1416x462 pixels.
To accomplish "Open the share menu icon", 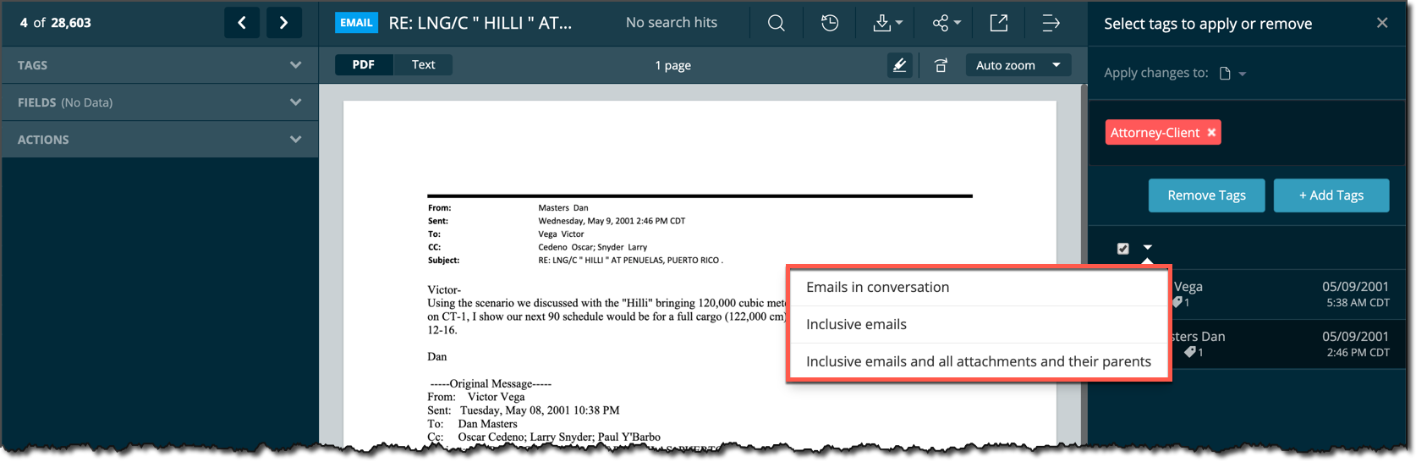I will coord(947,23).
